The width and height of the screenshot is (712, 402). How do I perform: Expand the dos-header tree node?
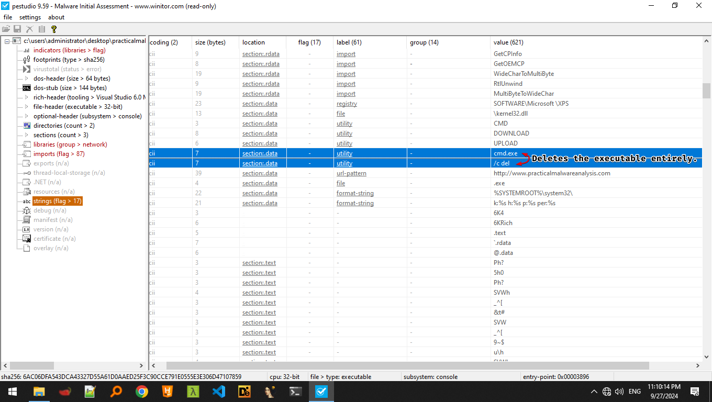26,79
